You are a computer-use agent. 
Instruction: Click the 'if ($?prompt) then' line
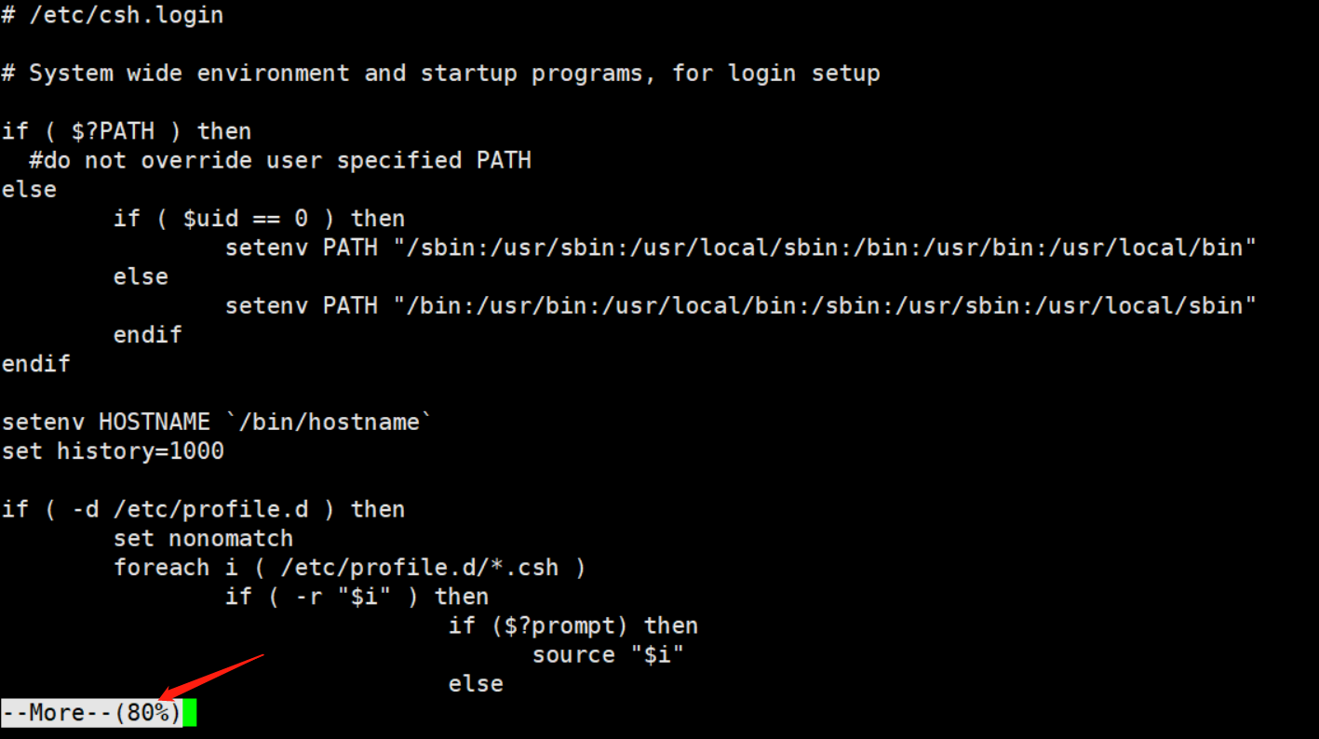pos(572,625)
